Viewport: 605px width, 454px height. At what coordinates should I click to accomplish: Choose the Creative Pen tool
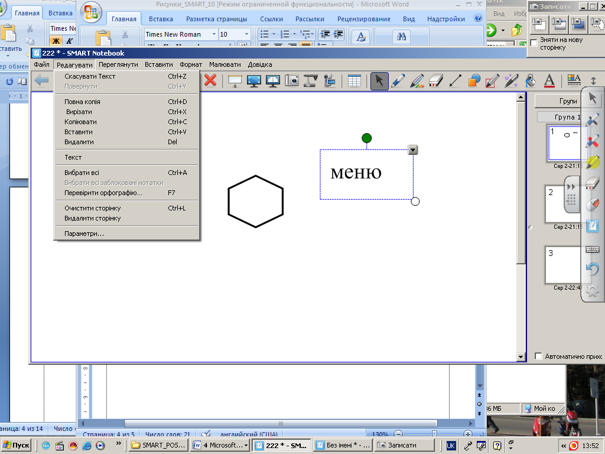[x=417, y=80]
